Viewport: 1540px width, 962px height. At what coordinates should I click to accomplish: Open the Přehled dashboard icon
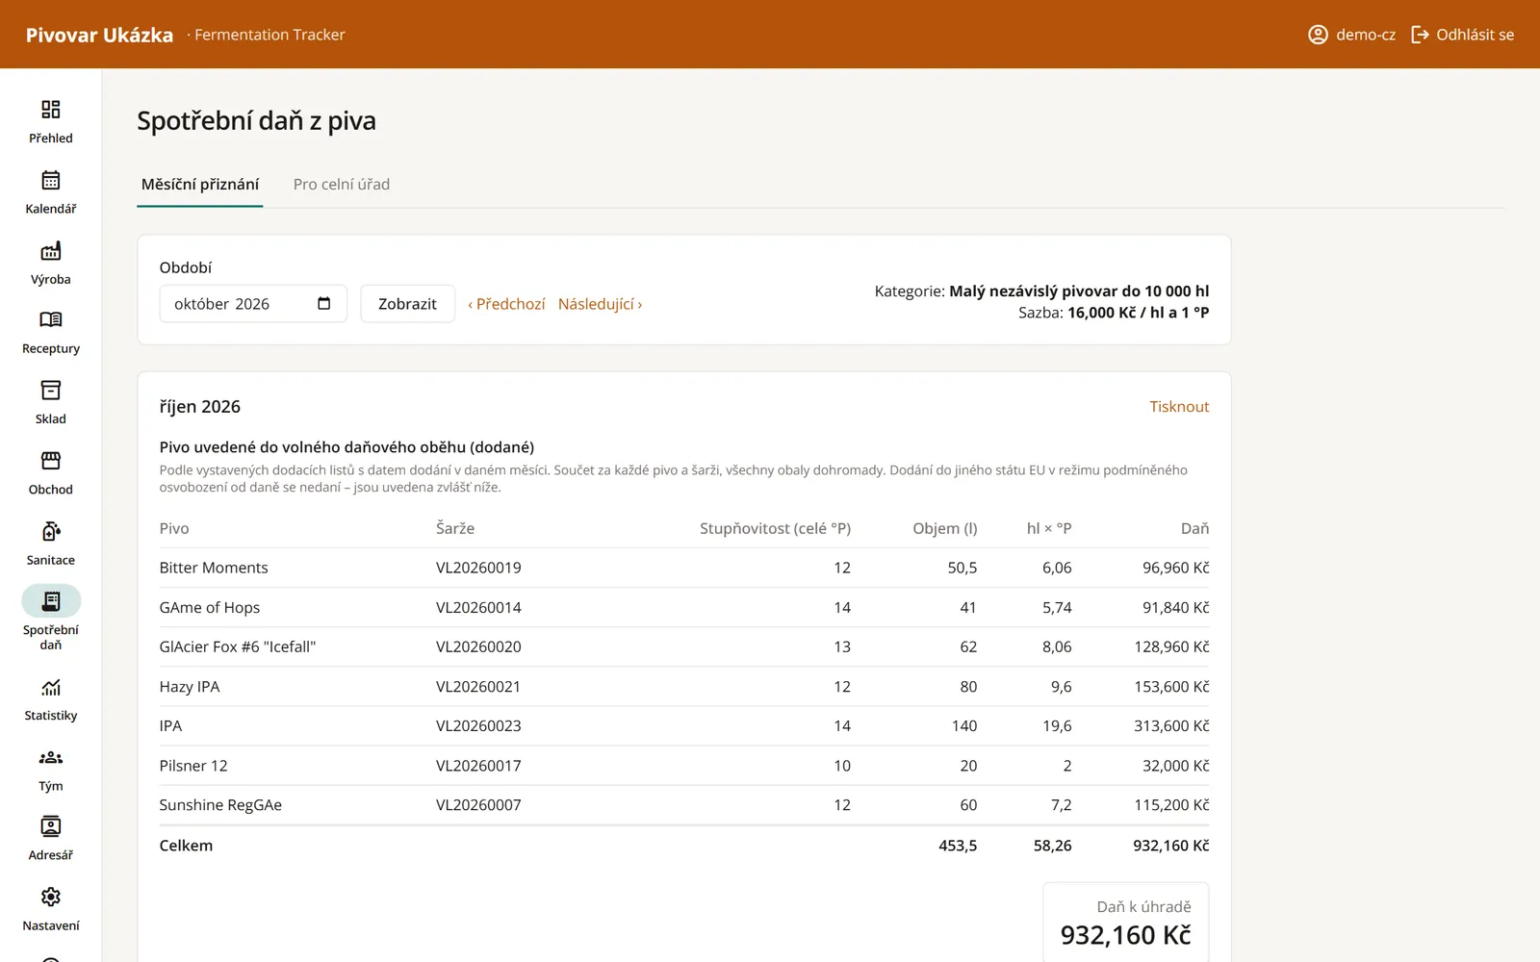pos(51,109)
